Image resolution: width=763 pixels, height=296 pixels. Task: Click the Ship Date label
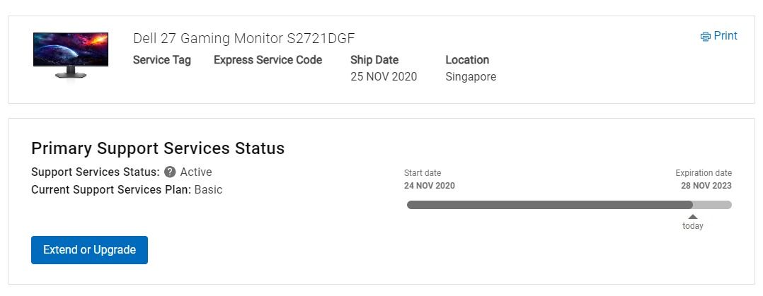pos(374,60)
